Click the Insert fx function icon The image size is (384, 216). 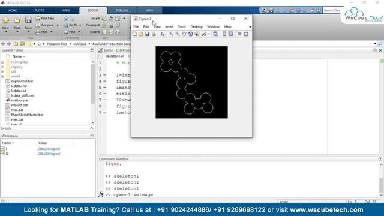point(111,19)
